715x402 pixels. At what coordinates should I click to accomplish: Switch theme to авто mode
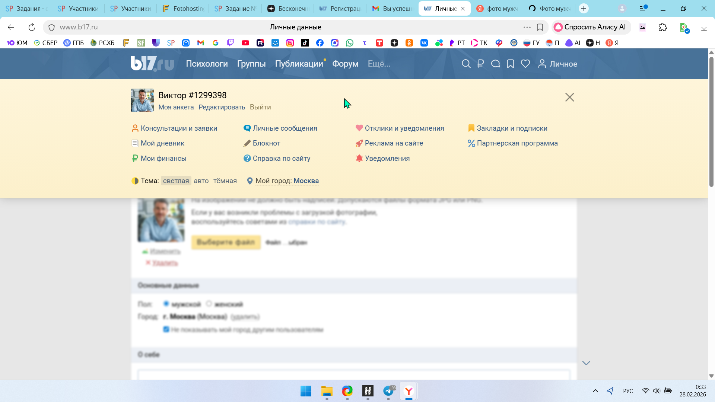tap(201, 181)
